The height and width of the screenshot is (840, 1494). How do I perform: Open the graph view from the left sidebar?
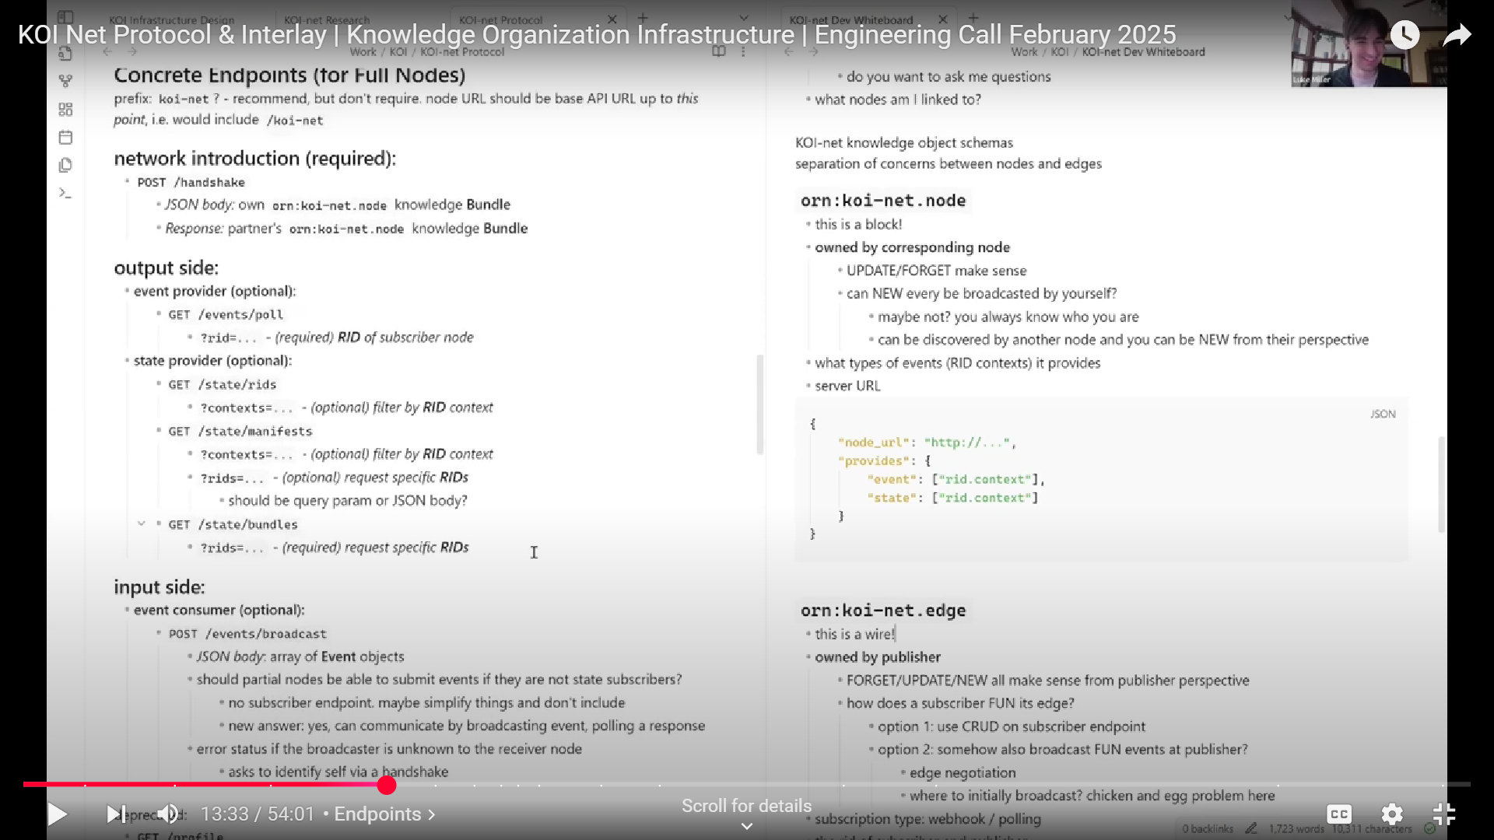click(66, 80)
